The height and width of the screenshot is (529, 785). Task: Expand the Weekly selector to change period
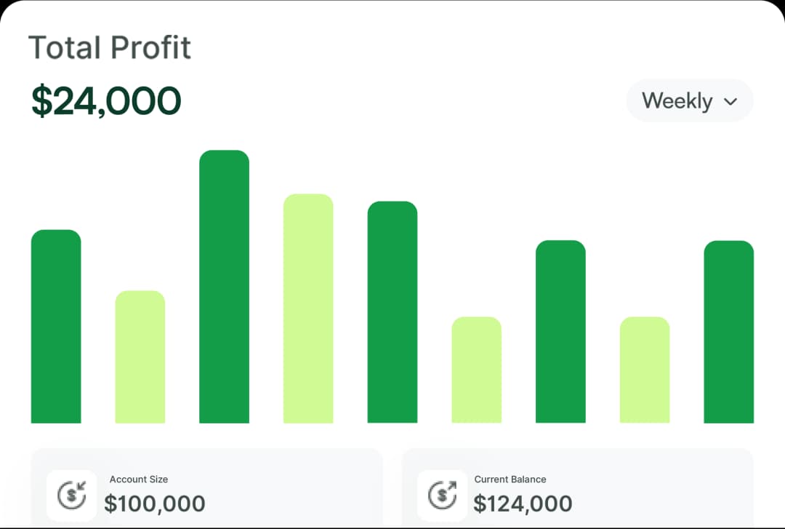point(689,100)
